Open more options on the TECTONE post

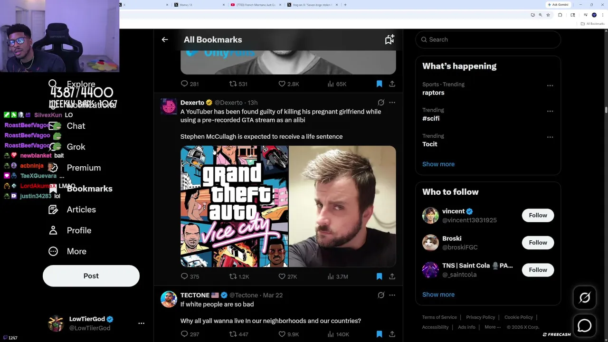392,295
